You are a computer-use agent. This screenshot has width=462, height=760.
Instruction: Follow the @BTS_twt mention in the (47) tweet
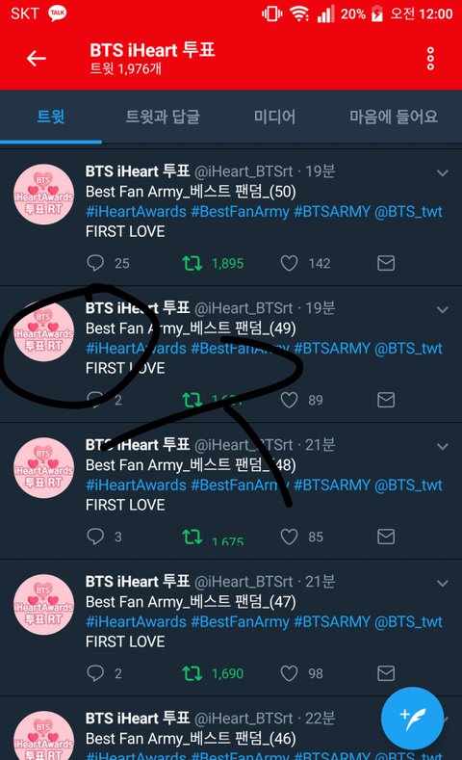coord(408,621)
